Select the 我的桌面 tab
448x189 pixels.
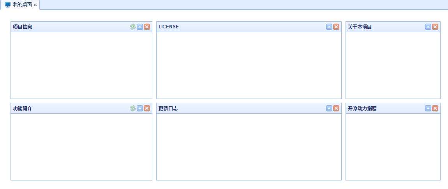point(20,5)
